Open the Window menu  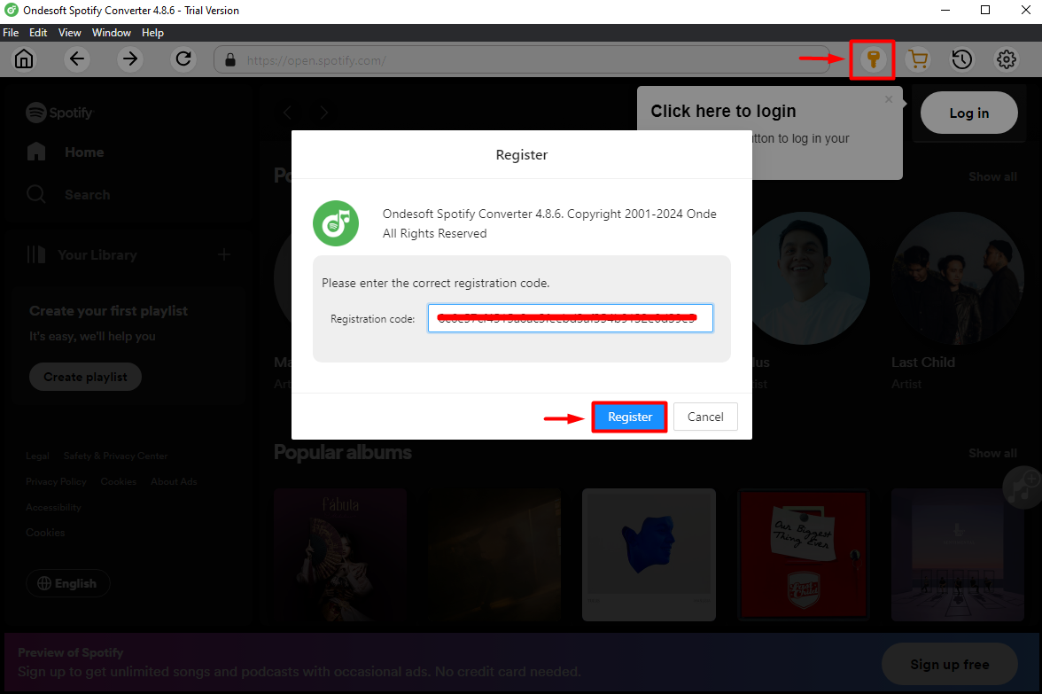pyautogui.click(x=112, y=33)
